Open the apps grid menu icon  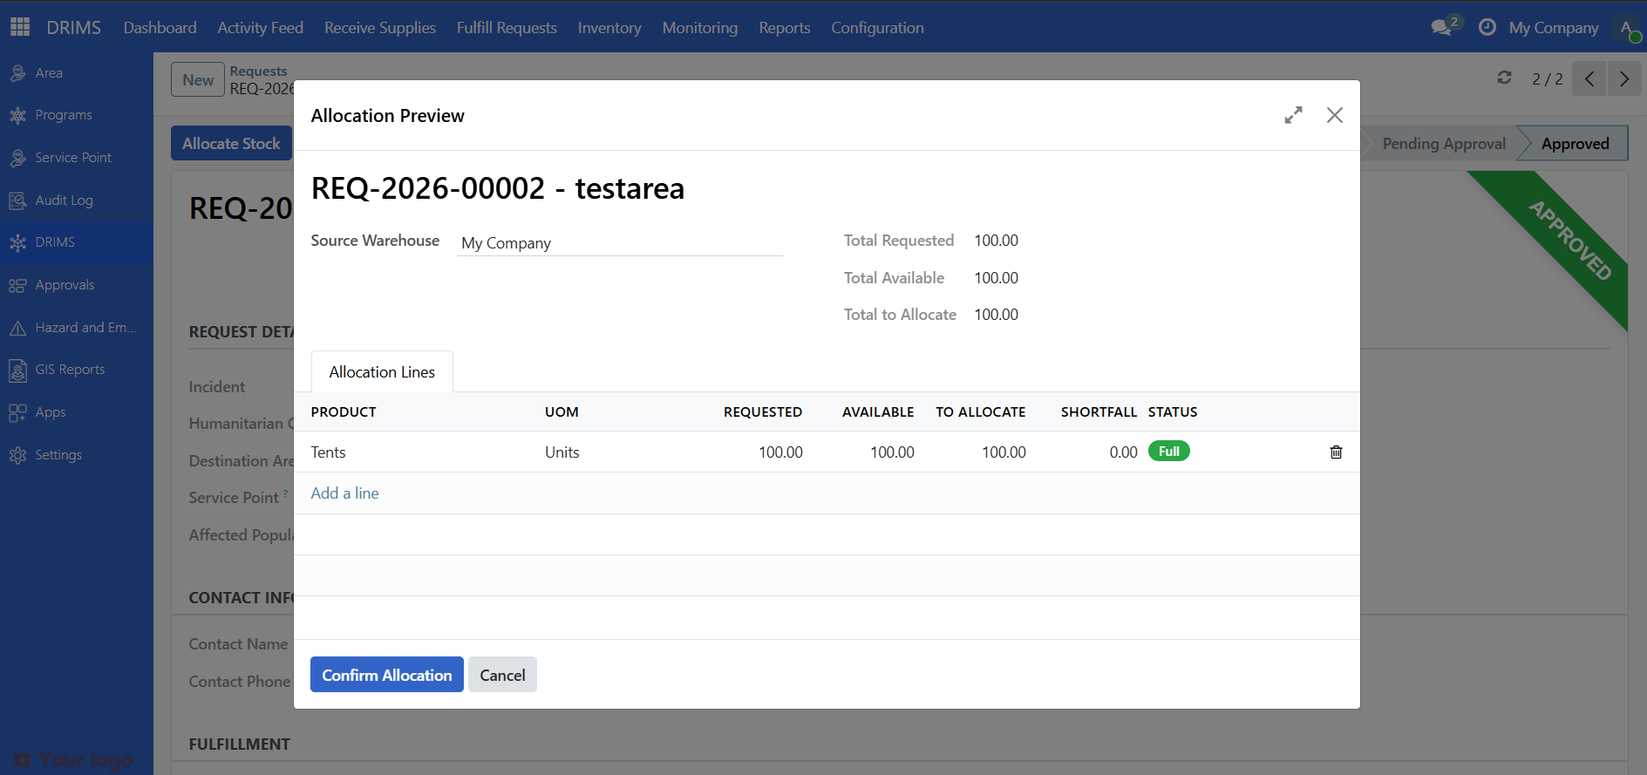tap(20, 27)
